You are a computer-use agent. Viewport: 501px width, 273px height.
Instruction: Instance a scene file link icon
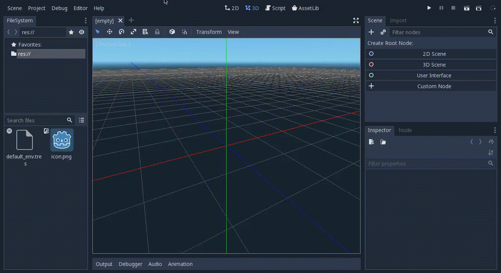(x=383, y=32)
